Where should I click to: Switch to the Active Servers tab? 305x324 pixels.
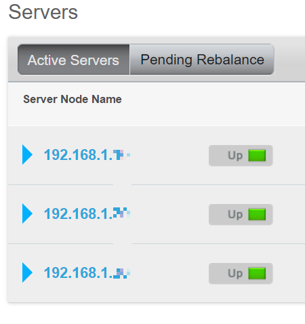point(74,60)
